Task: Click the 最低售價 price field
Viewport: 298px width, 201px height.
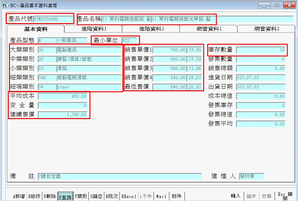Action: (170, 87)
